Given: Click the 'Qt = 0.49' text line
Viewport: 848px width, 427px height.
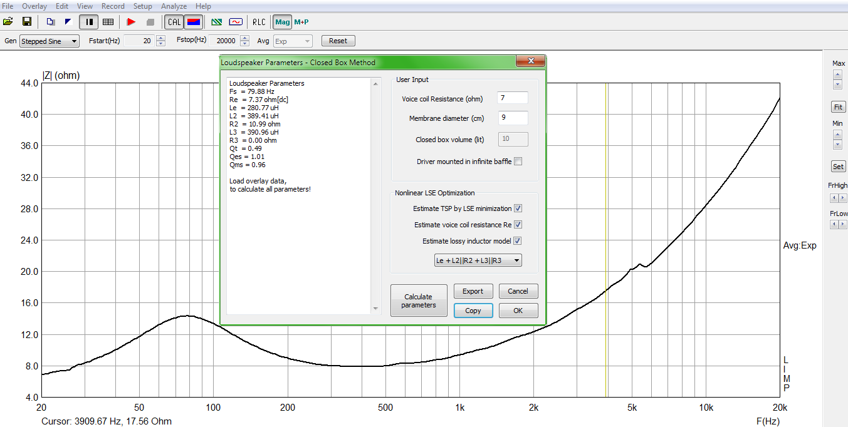Looking at the screenshot, I should pyautogui.click(x=244, y=149).
